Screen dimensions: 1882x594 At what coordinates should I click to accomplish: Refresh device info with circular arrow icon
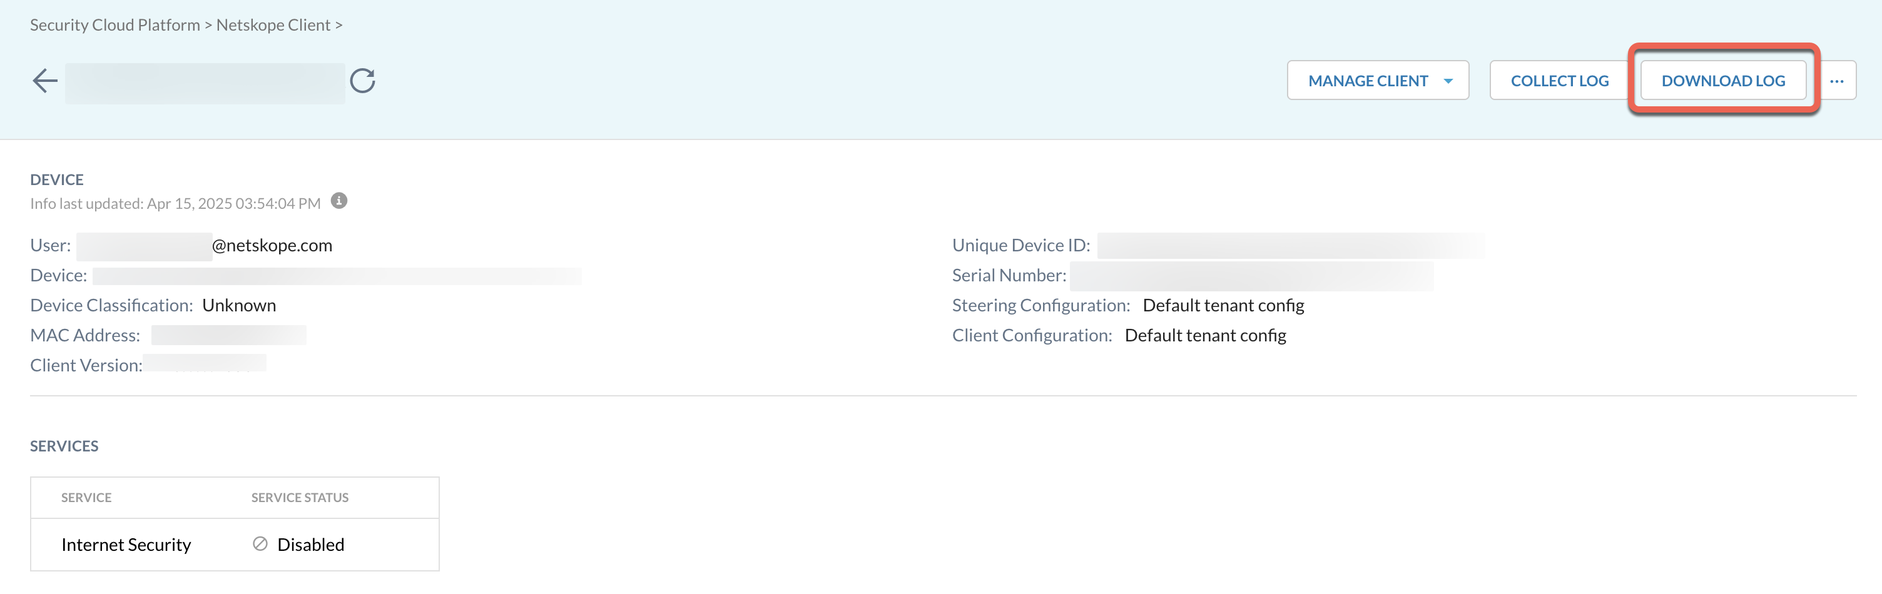[362, 80]
